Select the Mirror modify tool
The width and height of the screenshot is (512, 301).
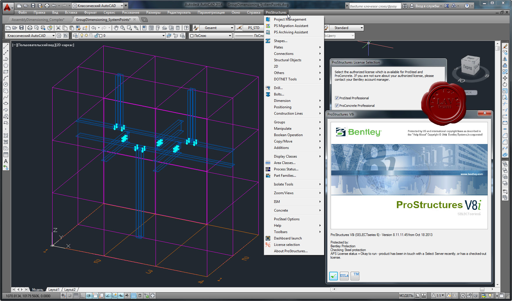pyautogui.click(x=505, y=59)
